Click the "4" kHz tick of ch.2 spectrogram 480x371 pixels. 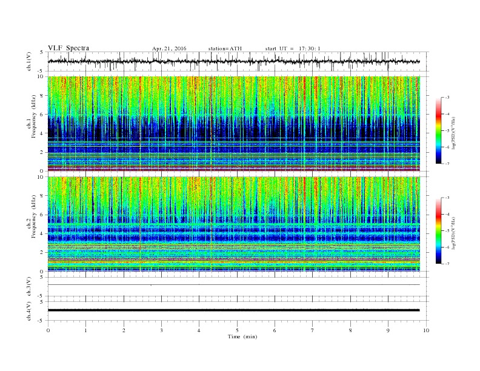pos(42,234)
